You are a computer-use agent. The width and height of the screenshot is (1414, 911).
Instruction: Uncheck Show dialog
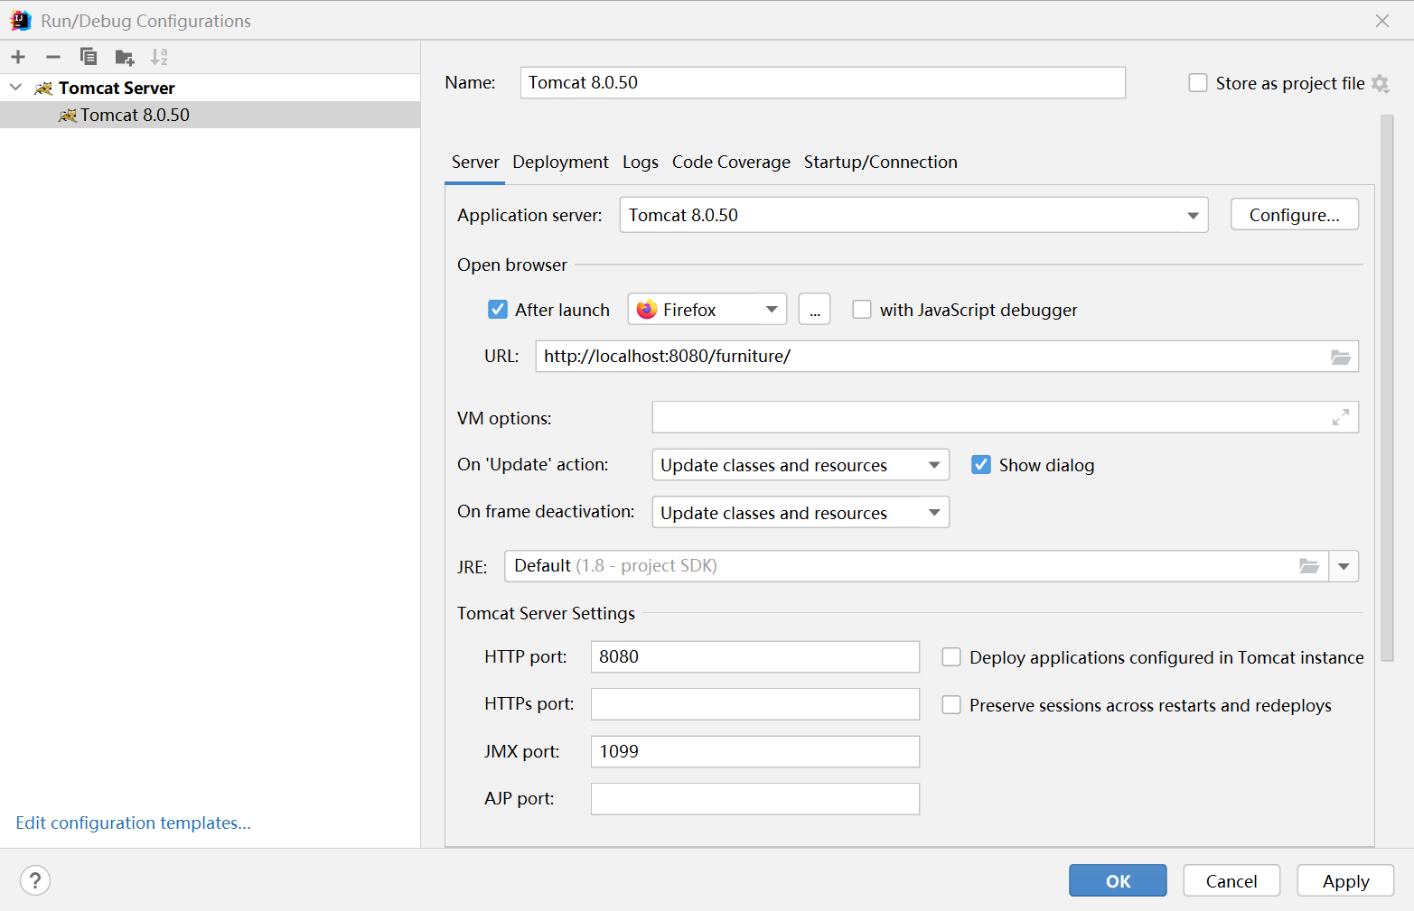[x=981, y=465]
